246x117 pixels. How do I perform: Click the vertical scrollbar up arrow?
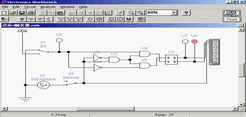point(241,30)
